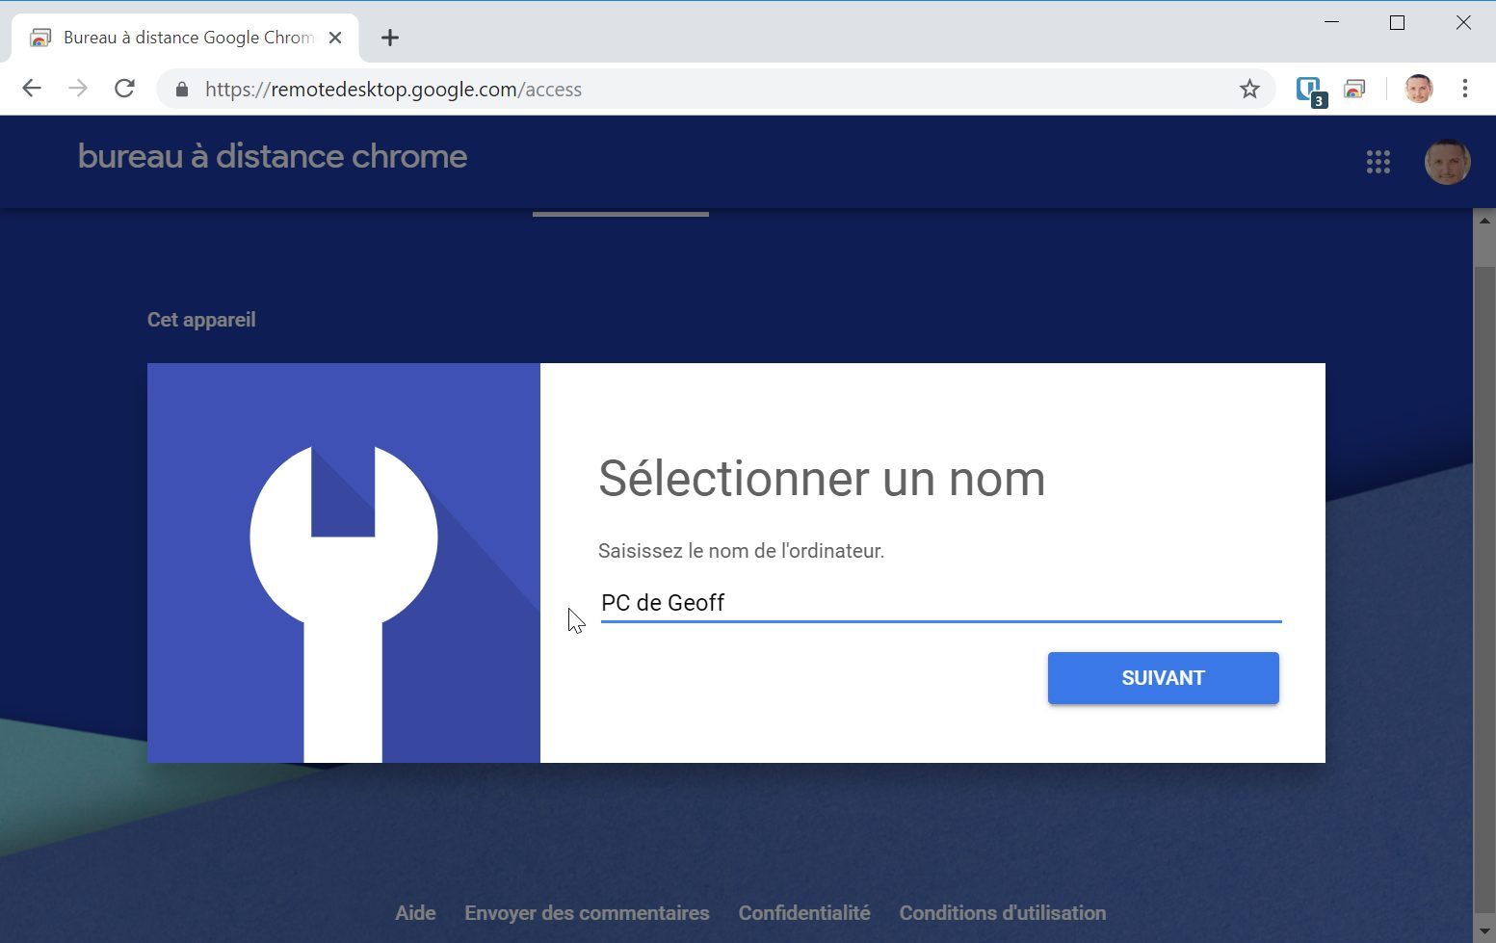Maximize the Chrome window
The image size is (1496, 943).
pos(1398,22)
